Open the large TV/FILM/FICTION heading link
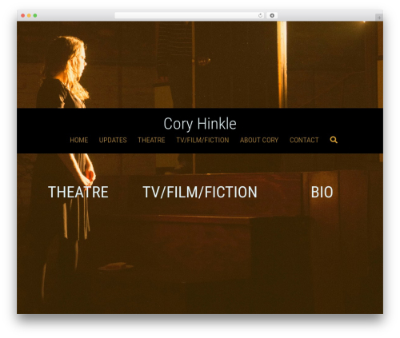Image resolution: width=400 pixels, height=338 pixels. [x=200, y=192]
